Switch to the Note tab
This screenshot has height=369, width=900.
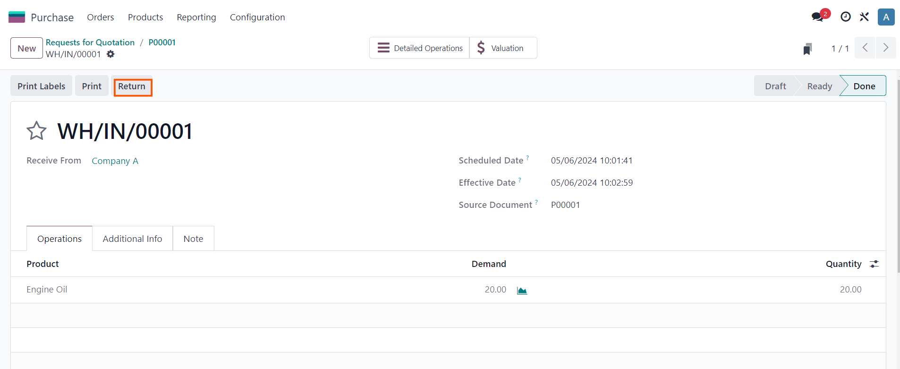193,239
